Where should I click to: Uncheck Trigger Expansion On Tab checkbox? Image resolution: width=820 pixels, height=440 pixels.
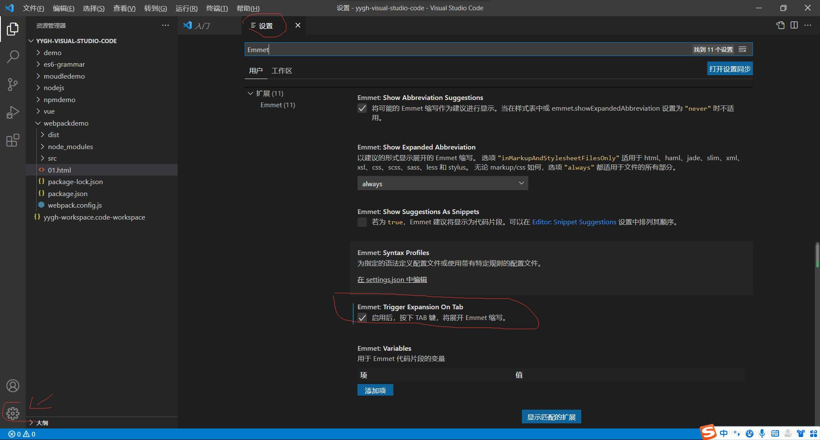coord(362,318)
